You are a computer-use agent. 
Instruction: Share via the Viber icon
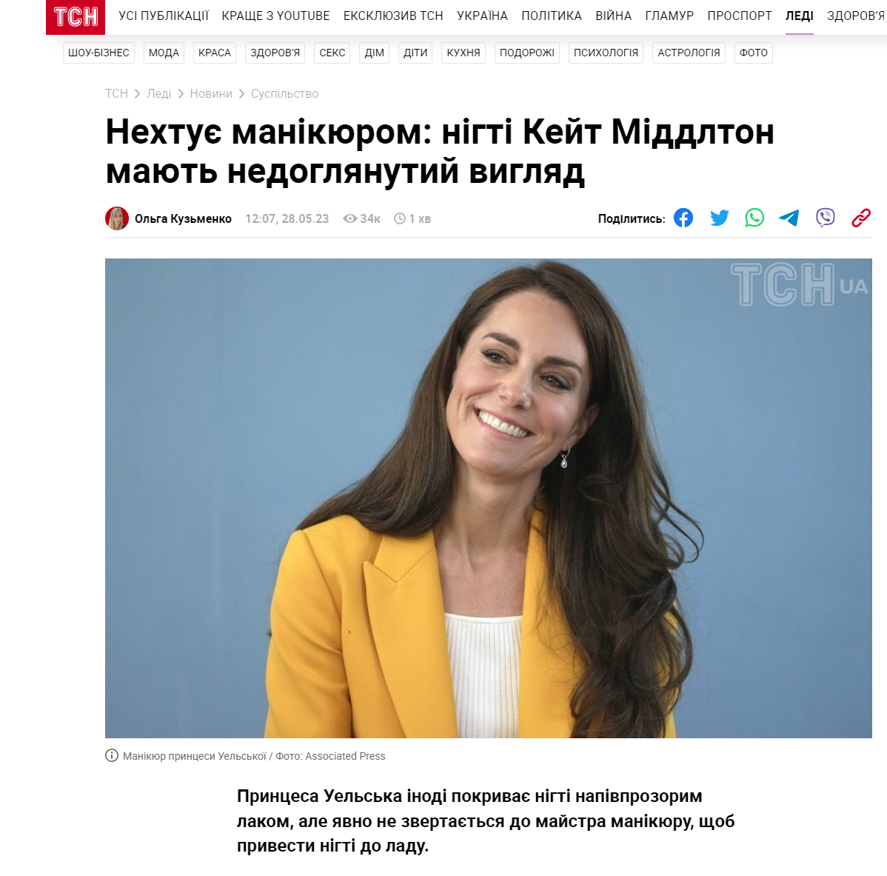click(x=826, y=218)
